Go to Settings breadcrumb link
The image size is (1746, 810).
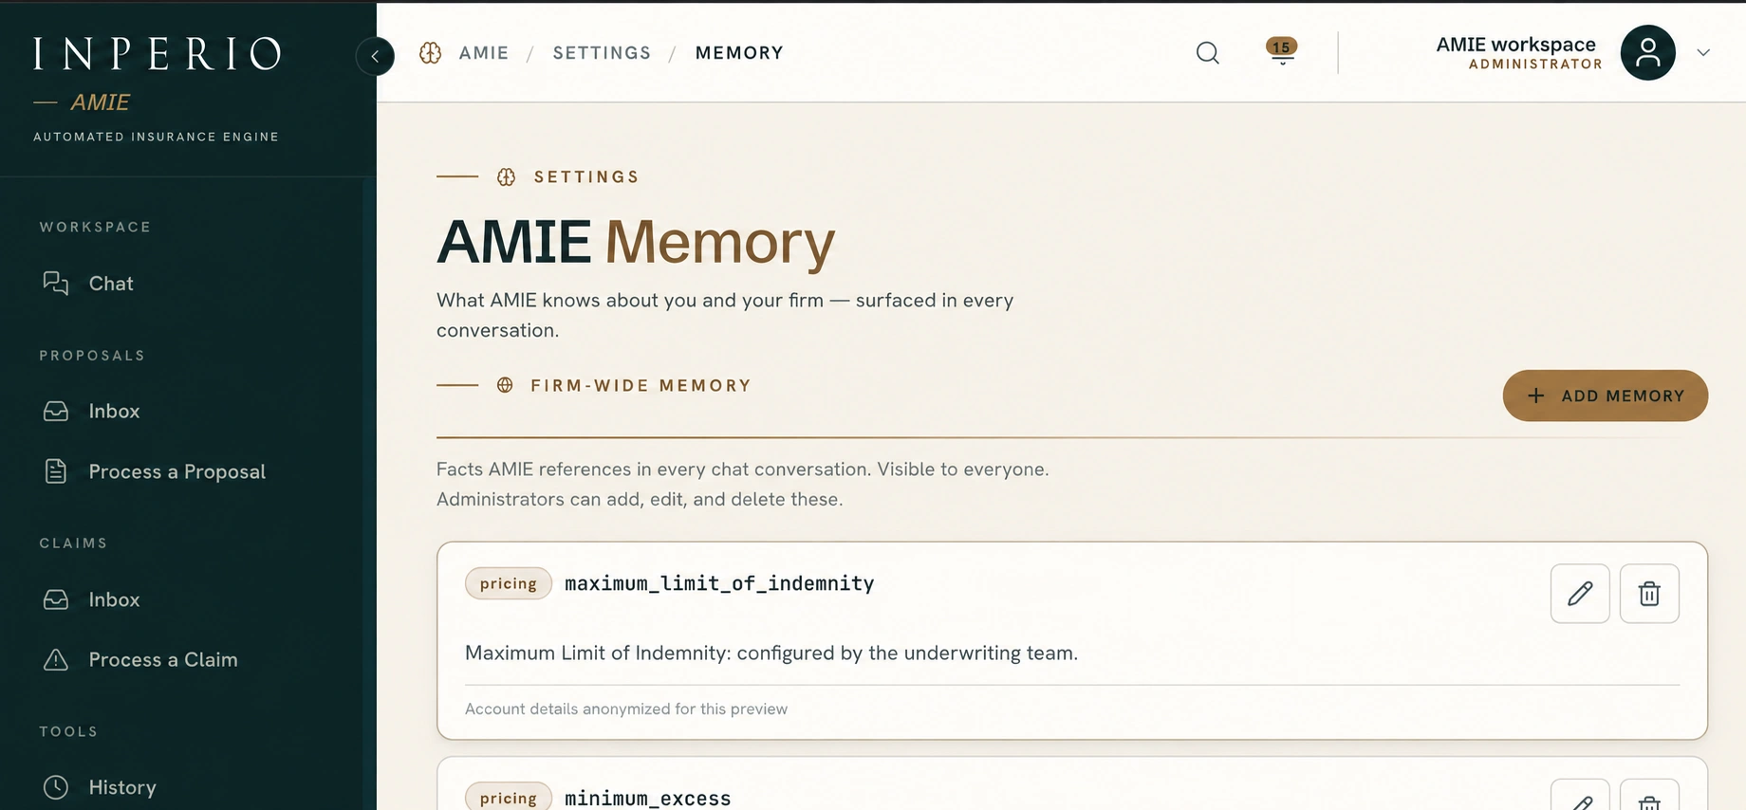(602, 53)
